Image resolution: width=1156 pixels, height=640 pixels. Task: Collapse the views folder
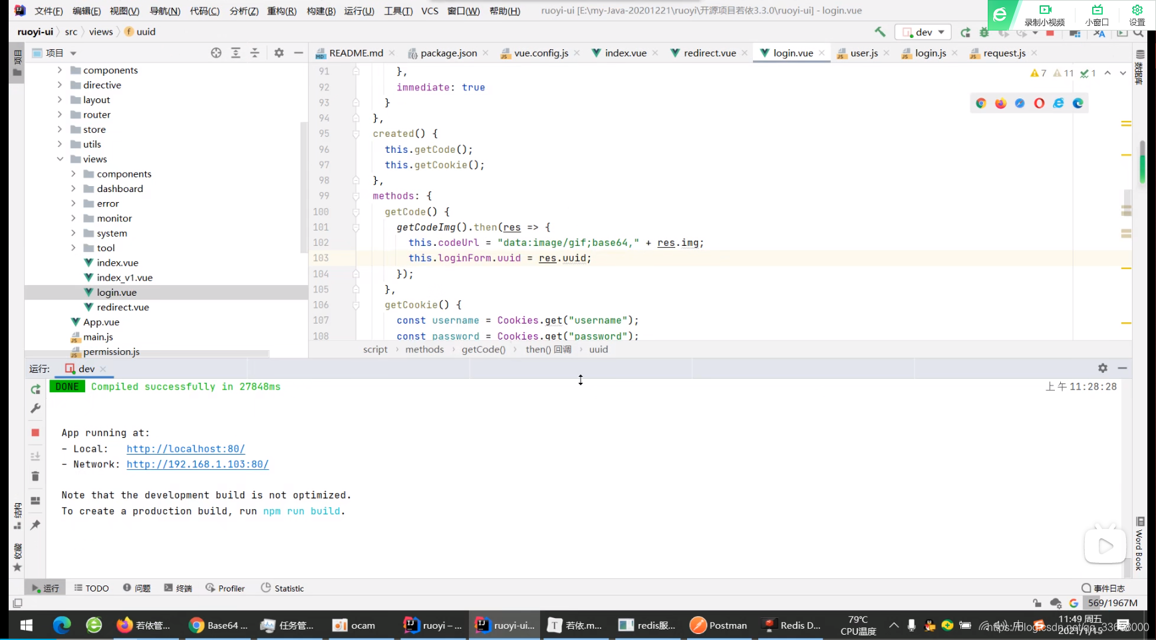pyautogui.click(x=60, y=159)
